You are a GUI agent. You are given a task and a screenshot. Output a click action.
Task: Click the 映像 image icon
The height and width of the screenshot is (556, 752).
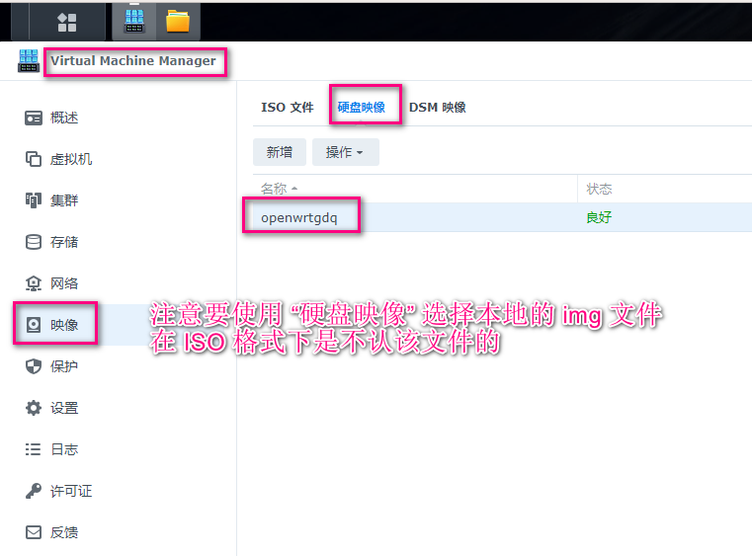(33, 325)
